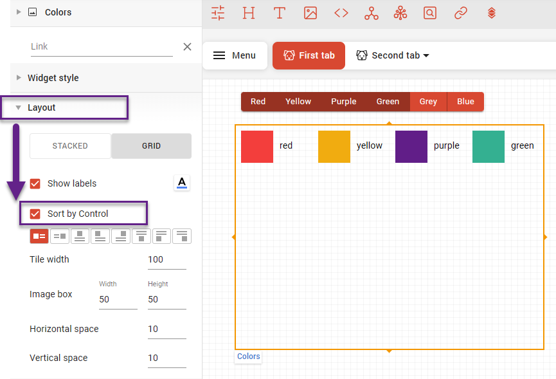The height and width of the screenshot is (379, 556).
Task: Open the layers stack icon
Action: point(491,13)
